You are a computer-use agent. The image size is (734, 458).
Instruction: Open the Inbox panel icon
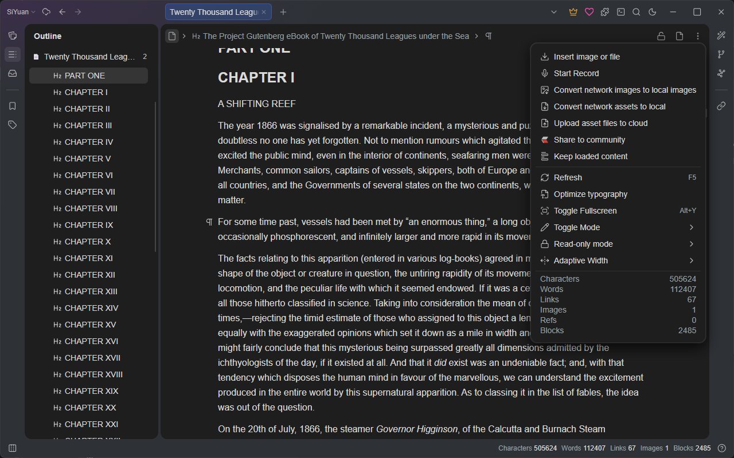click(12, 73)
